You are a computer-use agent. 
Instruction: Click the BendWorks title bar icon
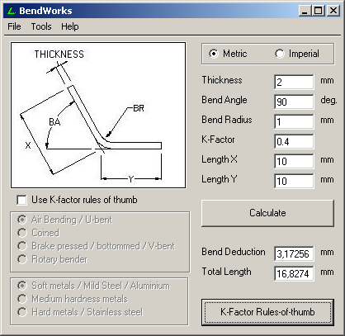(12, 11)
